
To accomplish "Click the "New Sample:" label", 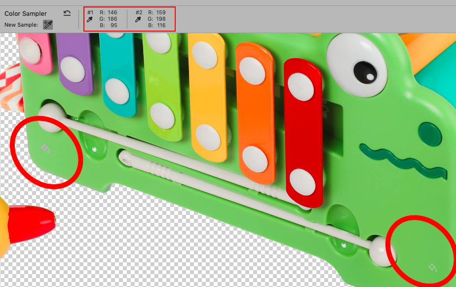I will 21,25.
